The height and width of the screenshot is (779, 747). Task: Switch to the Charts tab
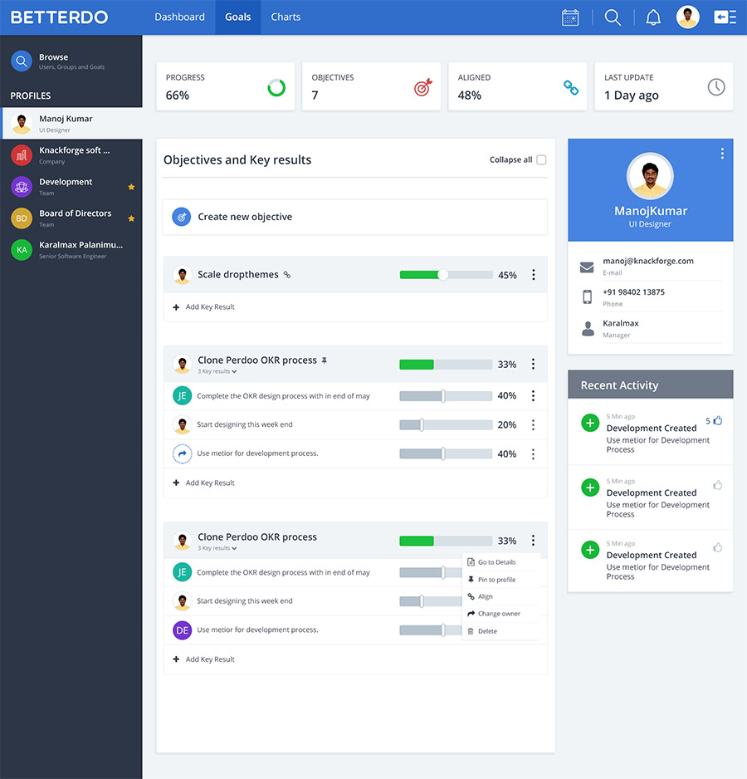point(286,17)
